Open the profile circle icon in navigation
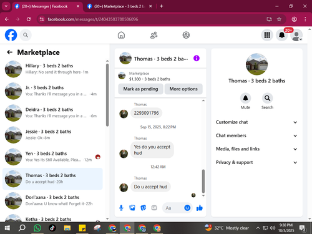 (x=186, y=35)
